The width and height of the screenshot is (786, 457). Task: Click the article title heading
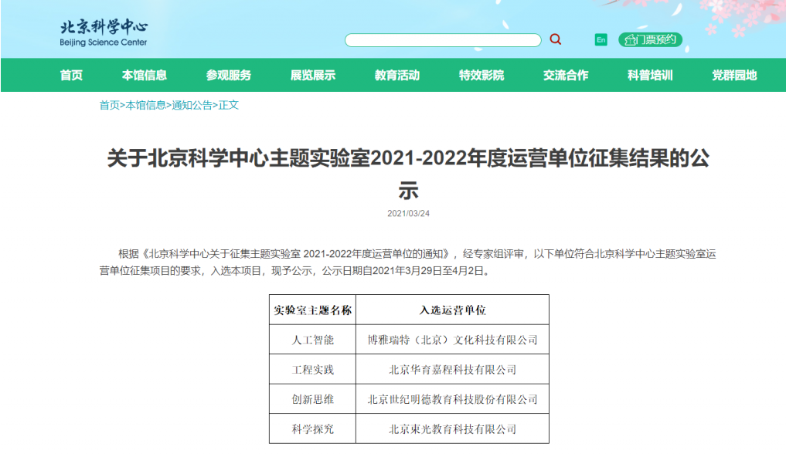(408, 174)
